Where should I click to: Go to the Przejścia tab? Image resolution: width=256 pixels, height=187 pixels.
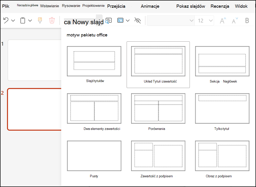[116, 6]
